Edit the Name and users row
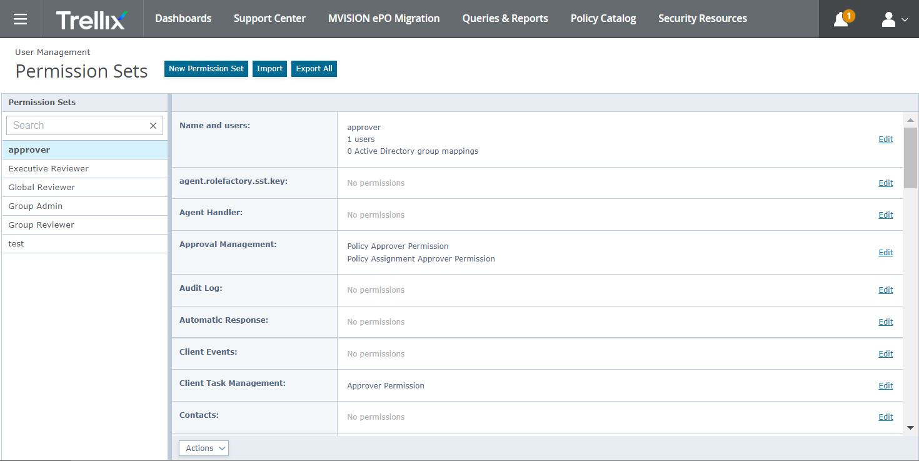 885,139
